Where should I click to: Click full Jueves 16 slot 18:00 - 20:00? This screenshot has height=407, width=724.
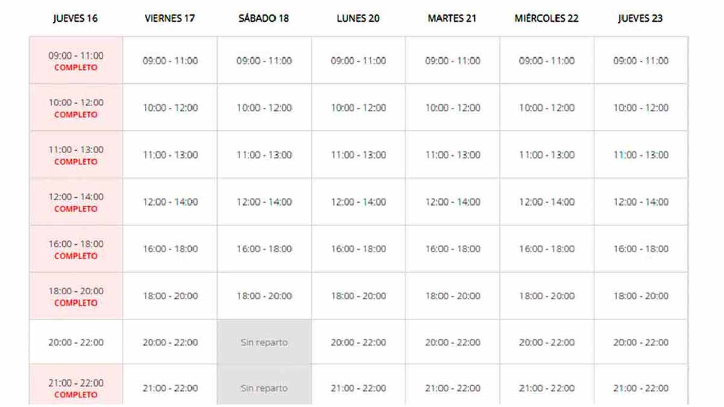[x=76, y=295]
